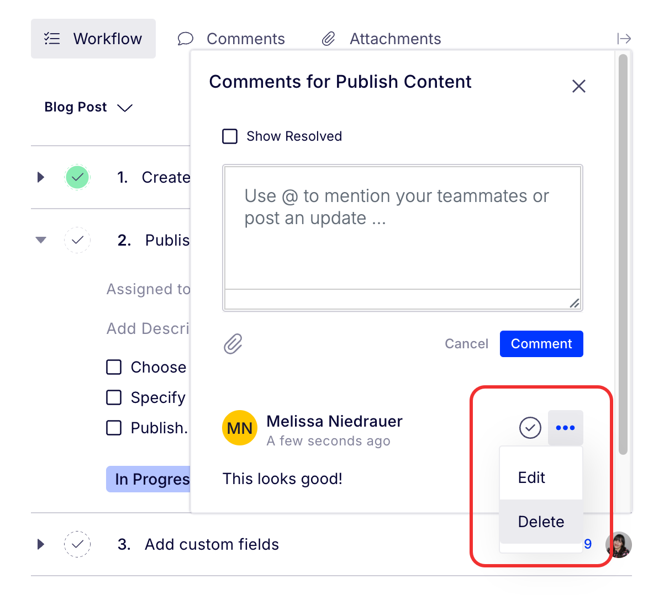Resolve Melissa's comment with the checkmark icon

[x=530, y=428]
